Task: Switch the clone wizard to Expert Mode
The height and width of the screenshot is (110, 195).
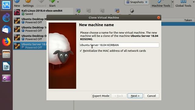Action: [101, 96]
